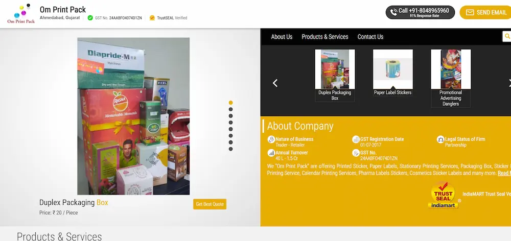The width and height of the screenshot is (511, 241).
Task: Show previous product thumbnails with left arrow
Action: click(x=275, y=83)
